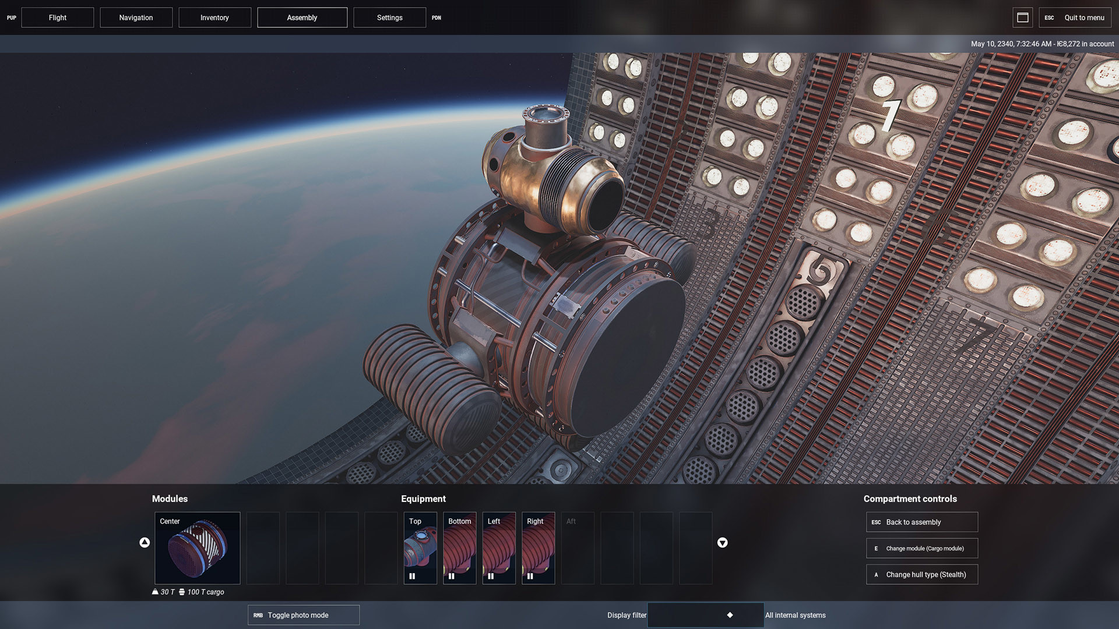Click the cargo capacity icon under Center module
Screen dimensions: 1119x629
(x=182, y=592)
